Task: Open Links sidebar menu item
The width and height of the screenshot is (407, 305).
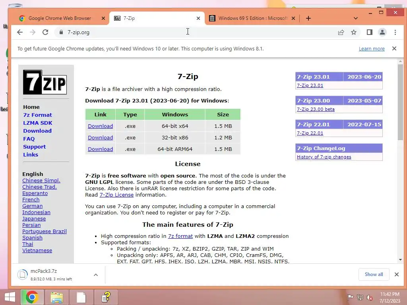Action: 30,154
